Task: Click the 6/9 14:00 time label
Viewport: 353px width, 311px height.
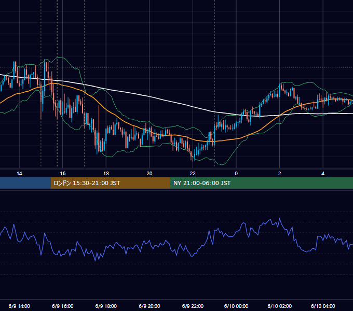Action: point(19,306)
